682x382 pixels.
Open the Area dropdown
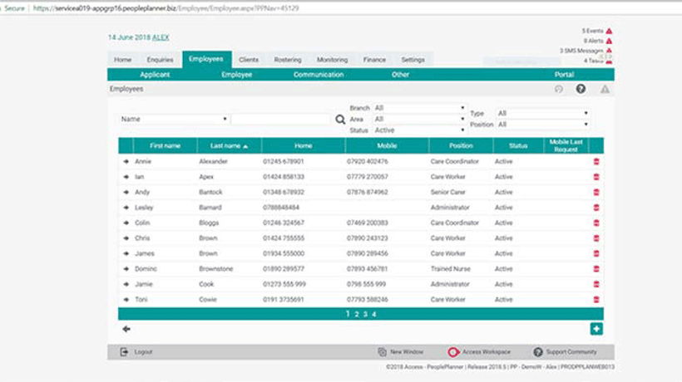coord(419,119)
